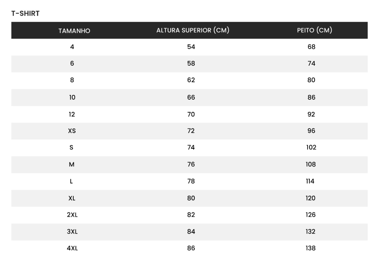This screenshot has width=379, height=278.
Task: Click the upper height value for size XL
Action: point(191,198)
